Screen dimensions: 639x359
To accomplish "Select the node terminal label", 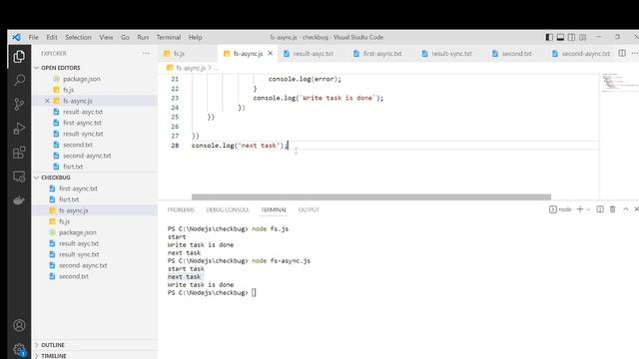I will (561, 209).
